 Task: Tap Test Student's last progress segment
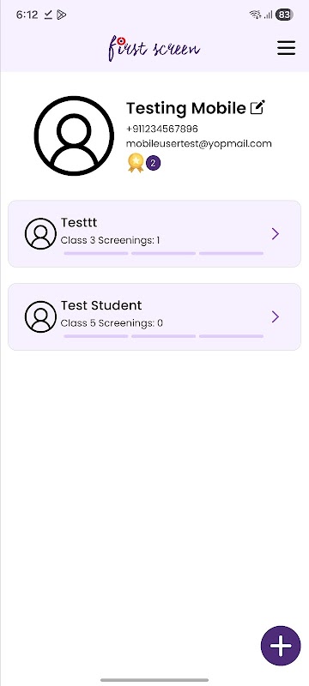tap(231, 336)
